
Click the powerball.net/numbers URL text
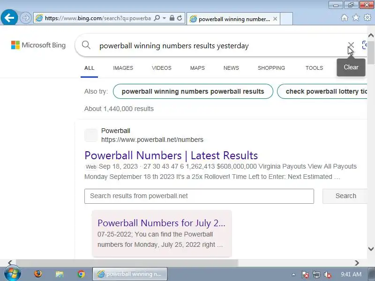pos(152,140)
